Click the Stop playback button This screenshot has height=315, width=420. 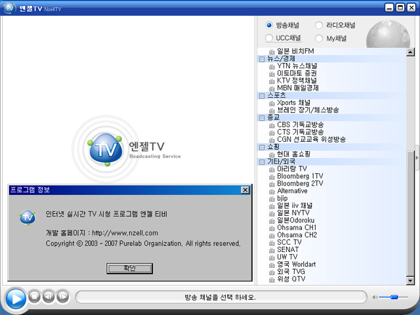coord(34,297)
